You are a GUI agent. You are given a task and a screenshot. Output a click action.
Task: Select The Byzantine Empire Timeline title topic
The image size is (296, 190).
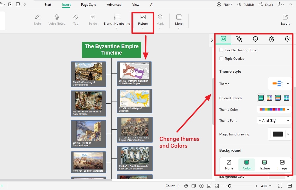112,50
